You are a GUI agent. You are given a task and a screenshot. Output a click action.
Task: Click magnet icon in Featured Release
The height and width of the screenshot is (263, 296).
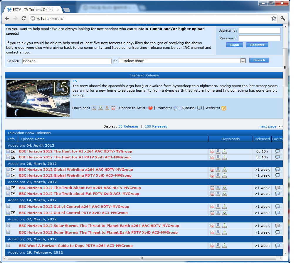tap(113, 108)
